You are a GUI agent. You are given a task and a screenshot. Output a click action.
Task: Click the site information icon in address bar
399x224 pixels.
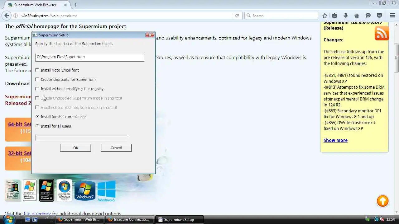tap(16, 16)
